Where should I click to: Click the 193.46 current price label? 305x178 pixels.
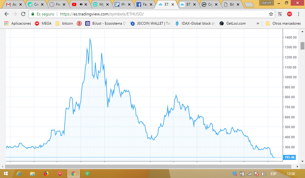290,157
